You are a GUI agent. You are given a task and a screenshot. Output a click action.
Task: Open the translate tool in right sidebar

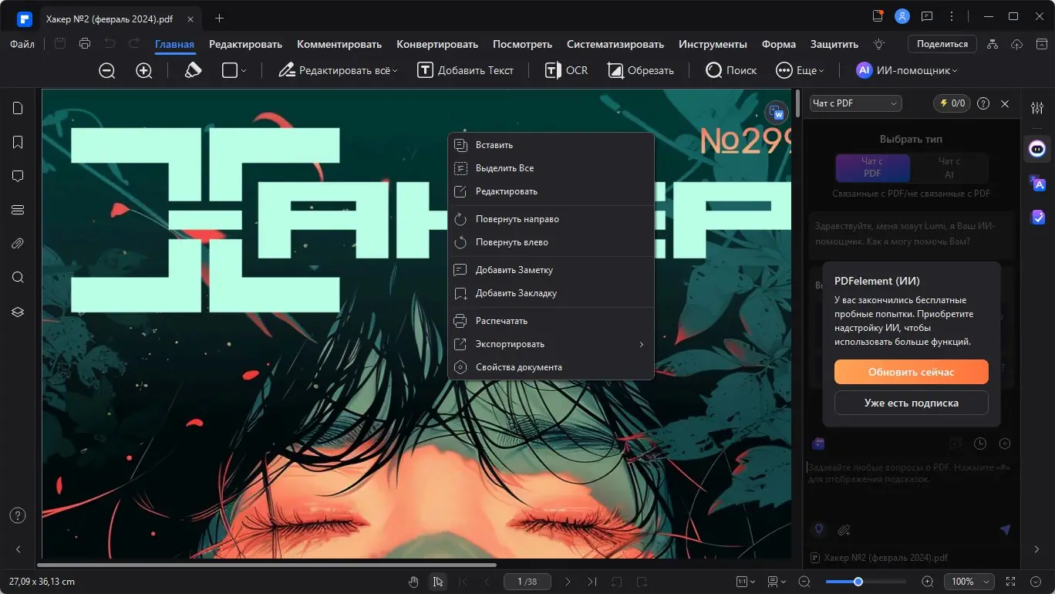click(x=1037, y=183)
